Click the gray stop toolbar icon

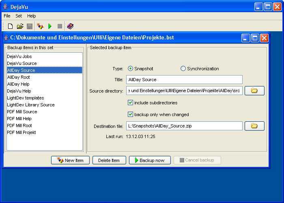[x=60, y=26]
